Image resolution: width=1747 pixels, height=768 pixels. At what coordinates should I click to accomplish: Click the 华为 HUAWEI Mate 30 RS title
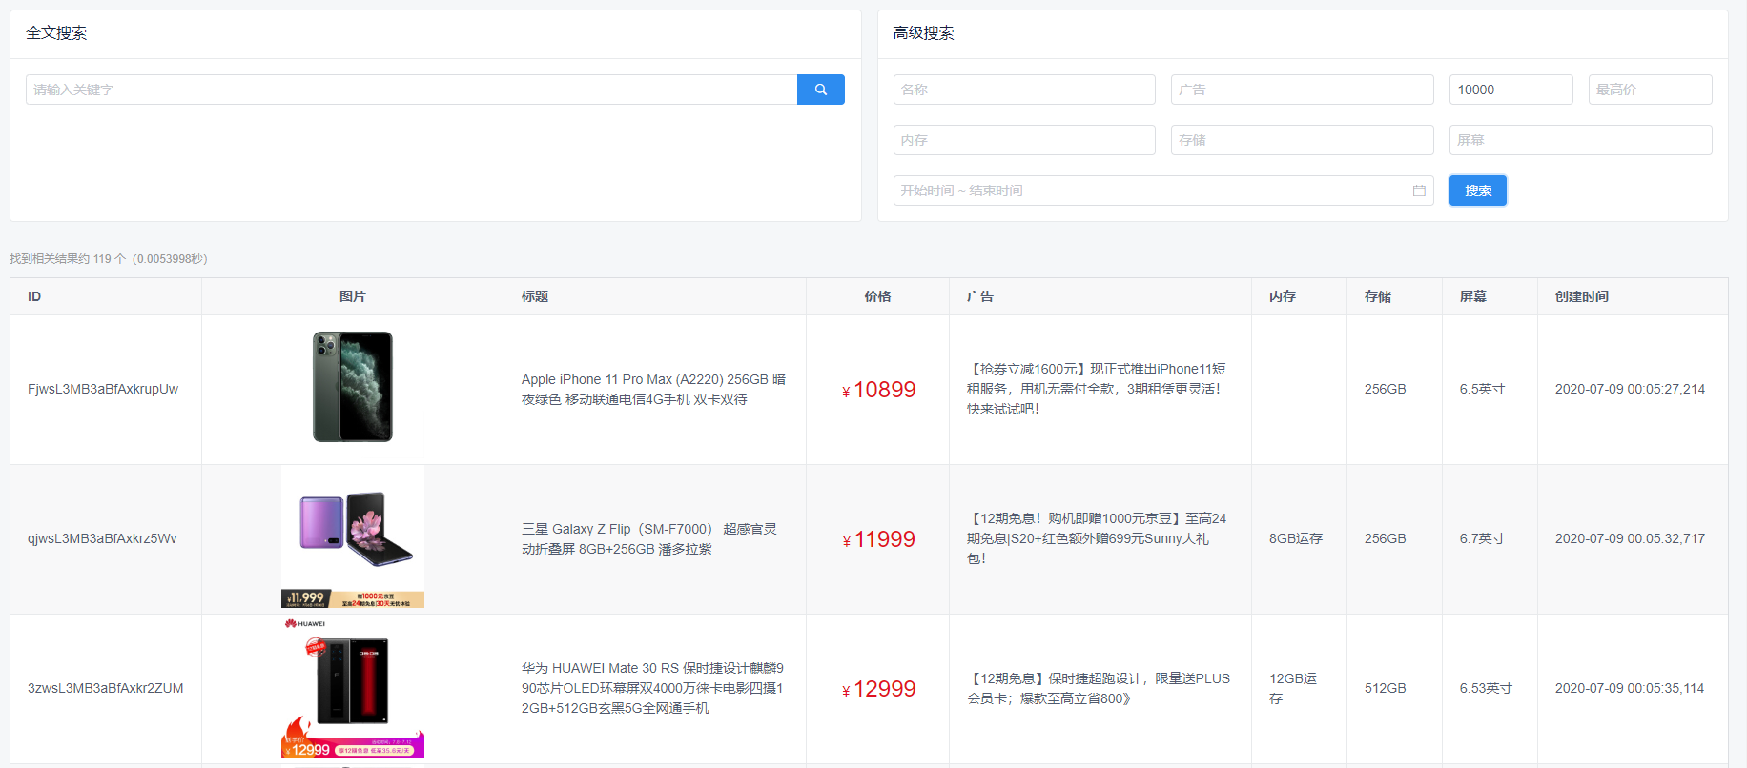[x=652, y=688]
